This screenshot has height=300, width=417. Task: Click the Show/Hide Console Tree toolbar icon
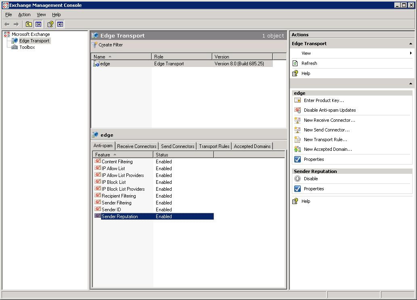pos(38,24)
